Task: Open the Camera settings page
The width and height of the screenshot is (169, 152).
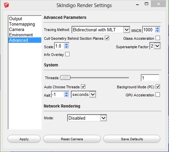Action: 25,29
